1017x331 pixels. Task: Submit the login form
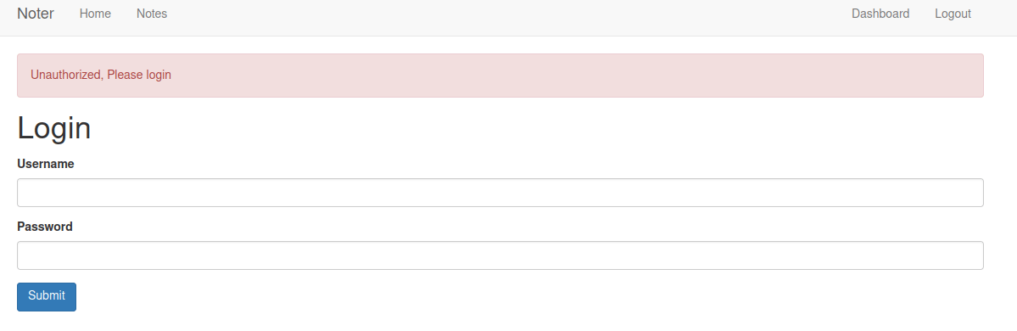[47, 296]
